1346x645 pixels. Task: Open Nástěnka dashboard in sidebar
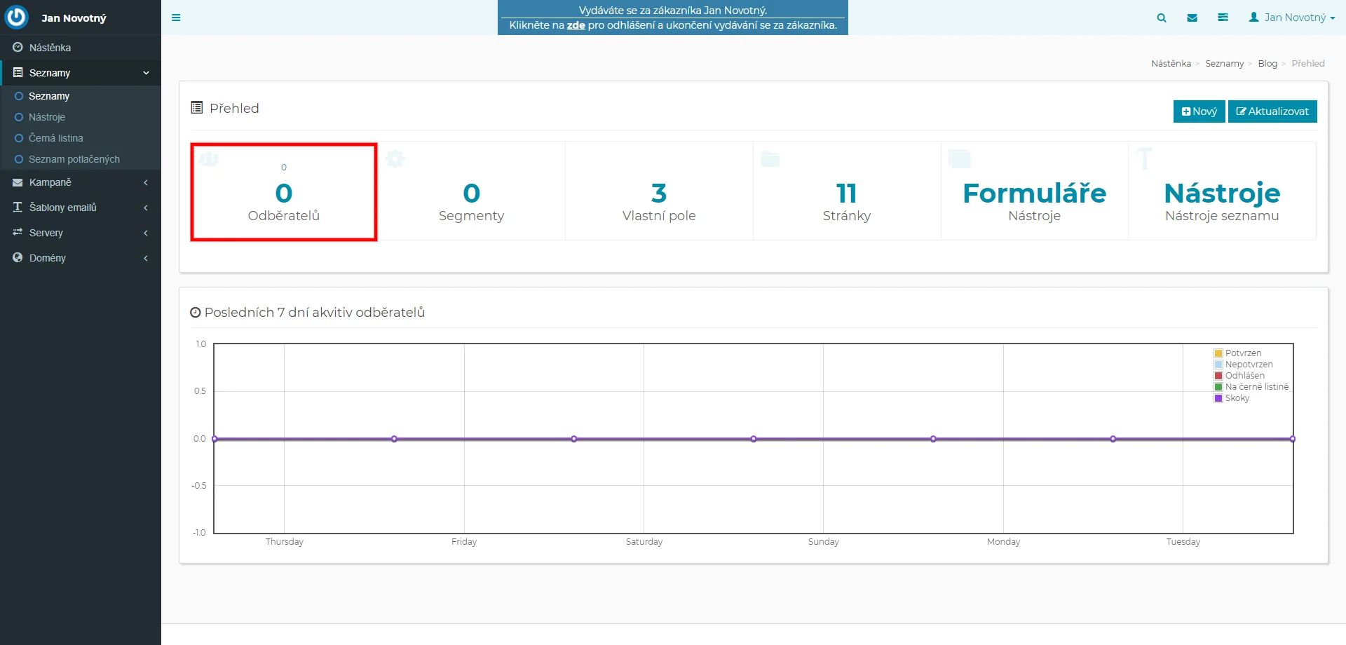pos(50,48)
